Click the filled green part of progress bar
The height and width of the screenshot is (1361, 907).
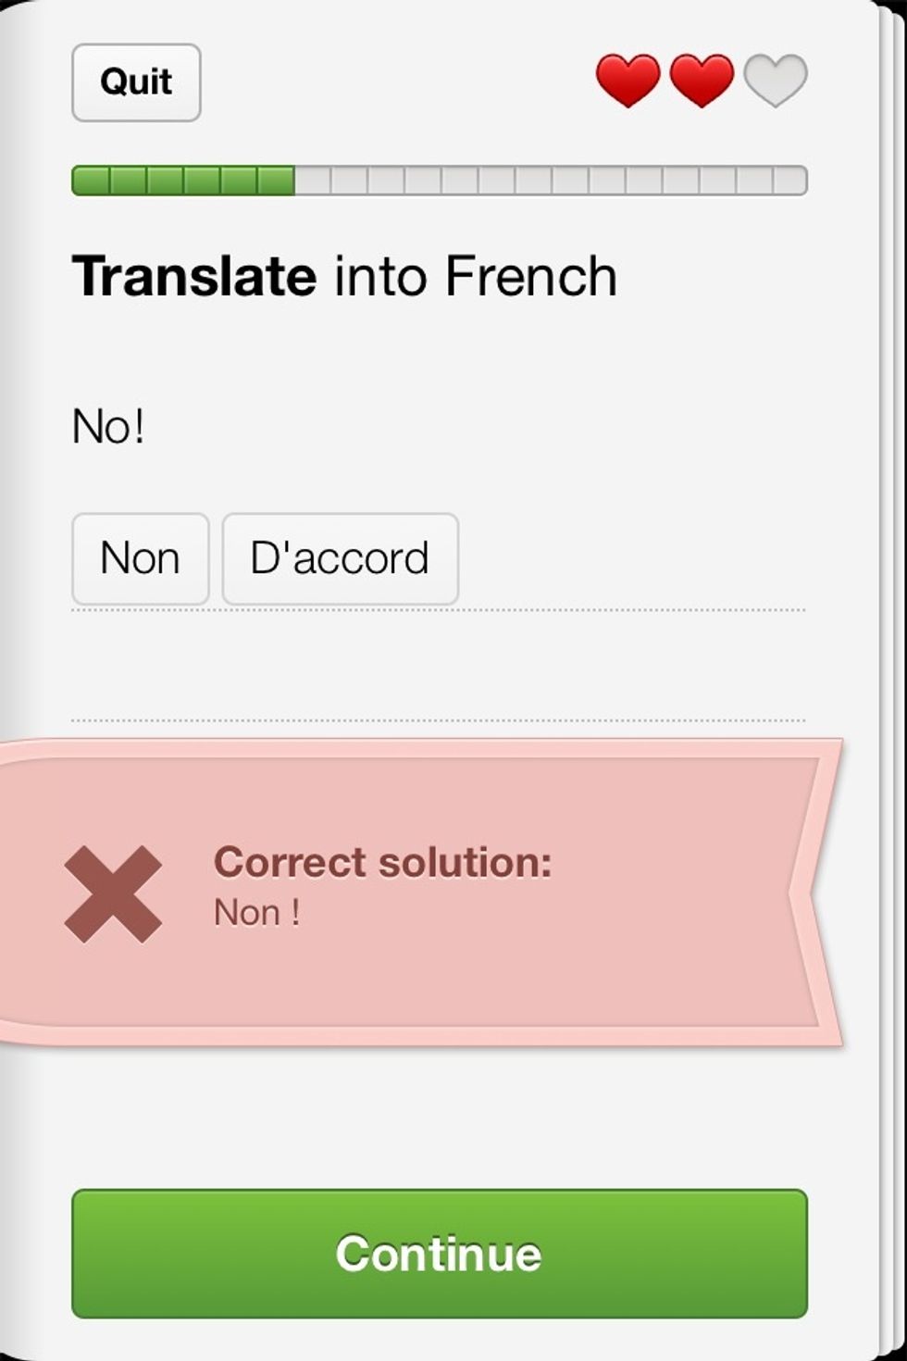coord(183,181)
